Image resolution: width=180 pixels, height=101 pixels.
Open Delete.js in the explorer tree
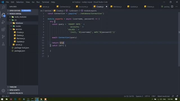22,35
